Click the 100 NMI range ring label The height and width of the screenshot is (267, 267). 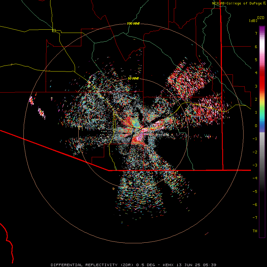[133, 23]
